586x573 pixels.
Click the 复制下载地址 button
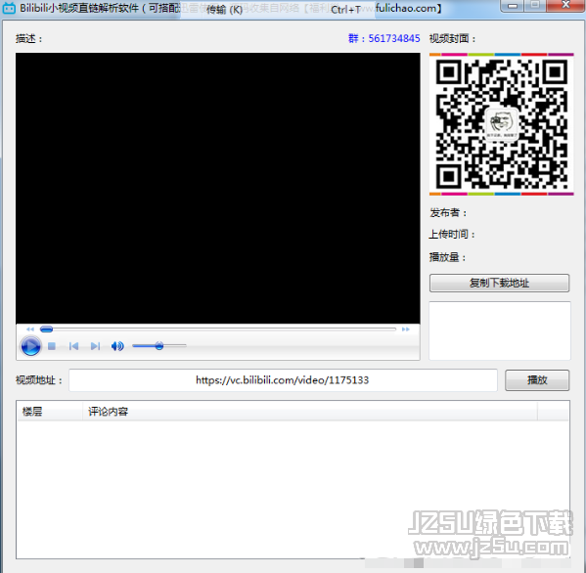(499, 284)
